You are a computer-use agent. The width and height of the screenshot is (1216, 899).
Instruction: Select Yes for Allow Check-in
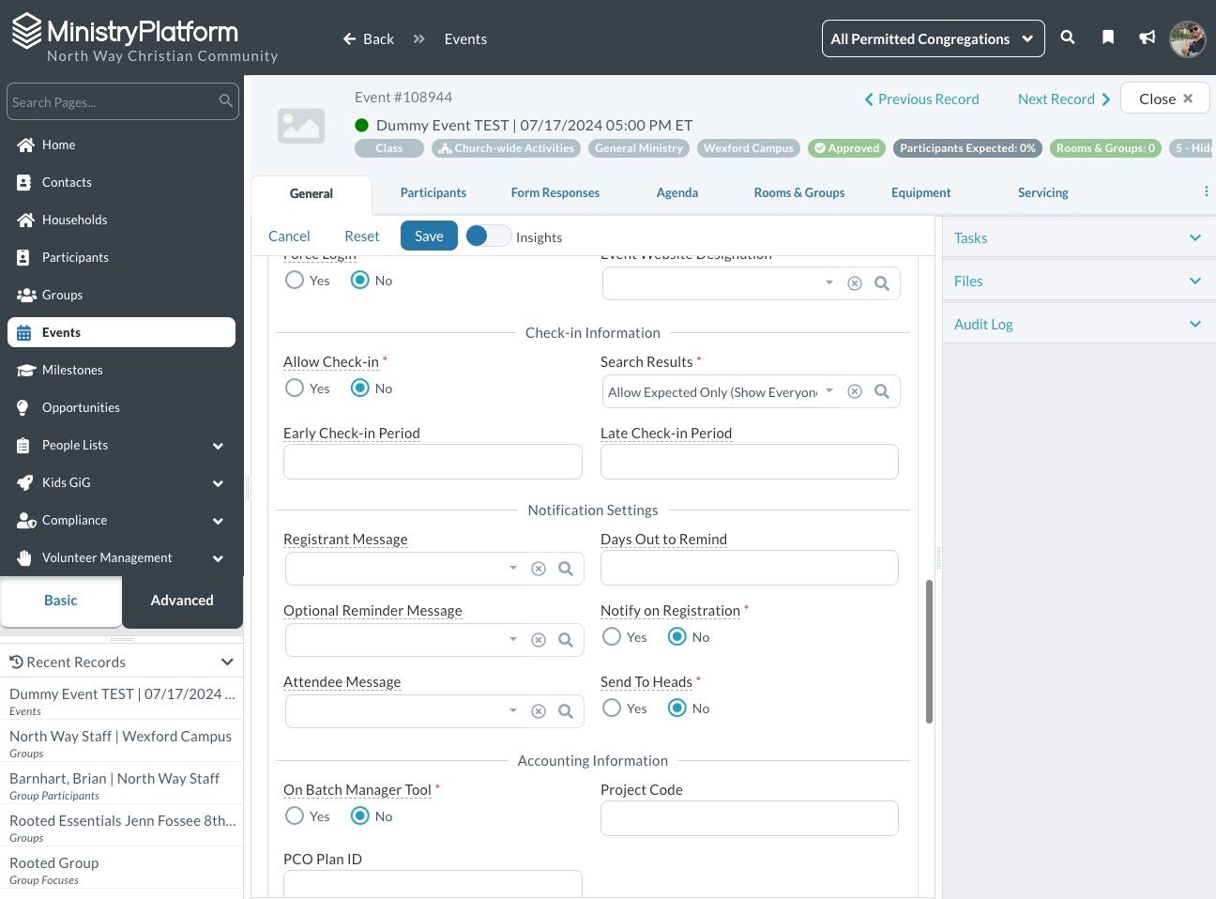(295, 388)
